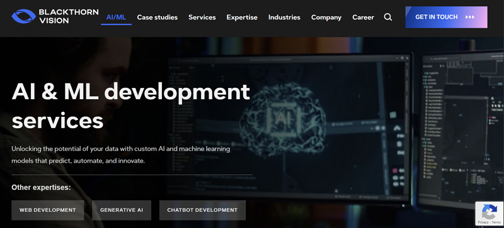This screenshot has height=228, width=504.
Task: Click the GET IN TOUCH button
Action: (x=446, y=17)
